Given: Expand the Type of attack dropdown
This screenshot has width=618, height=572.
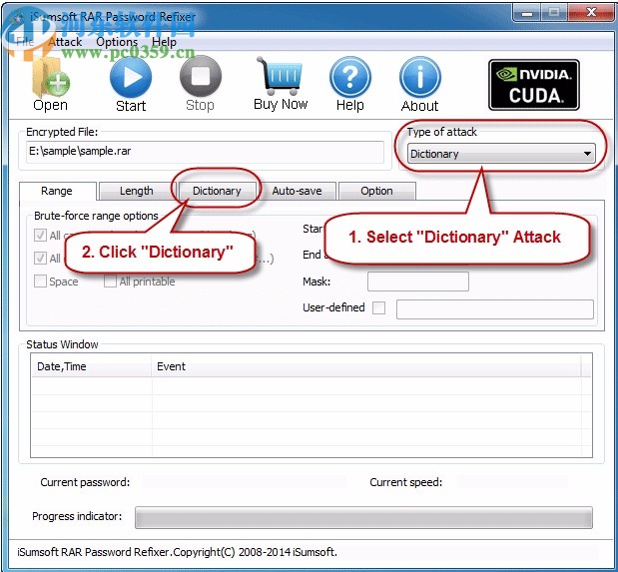Looking at the screenshot, I should click(501, 154).
